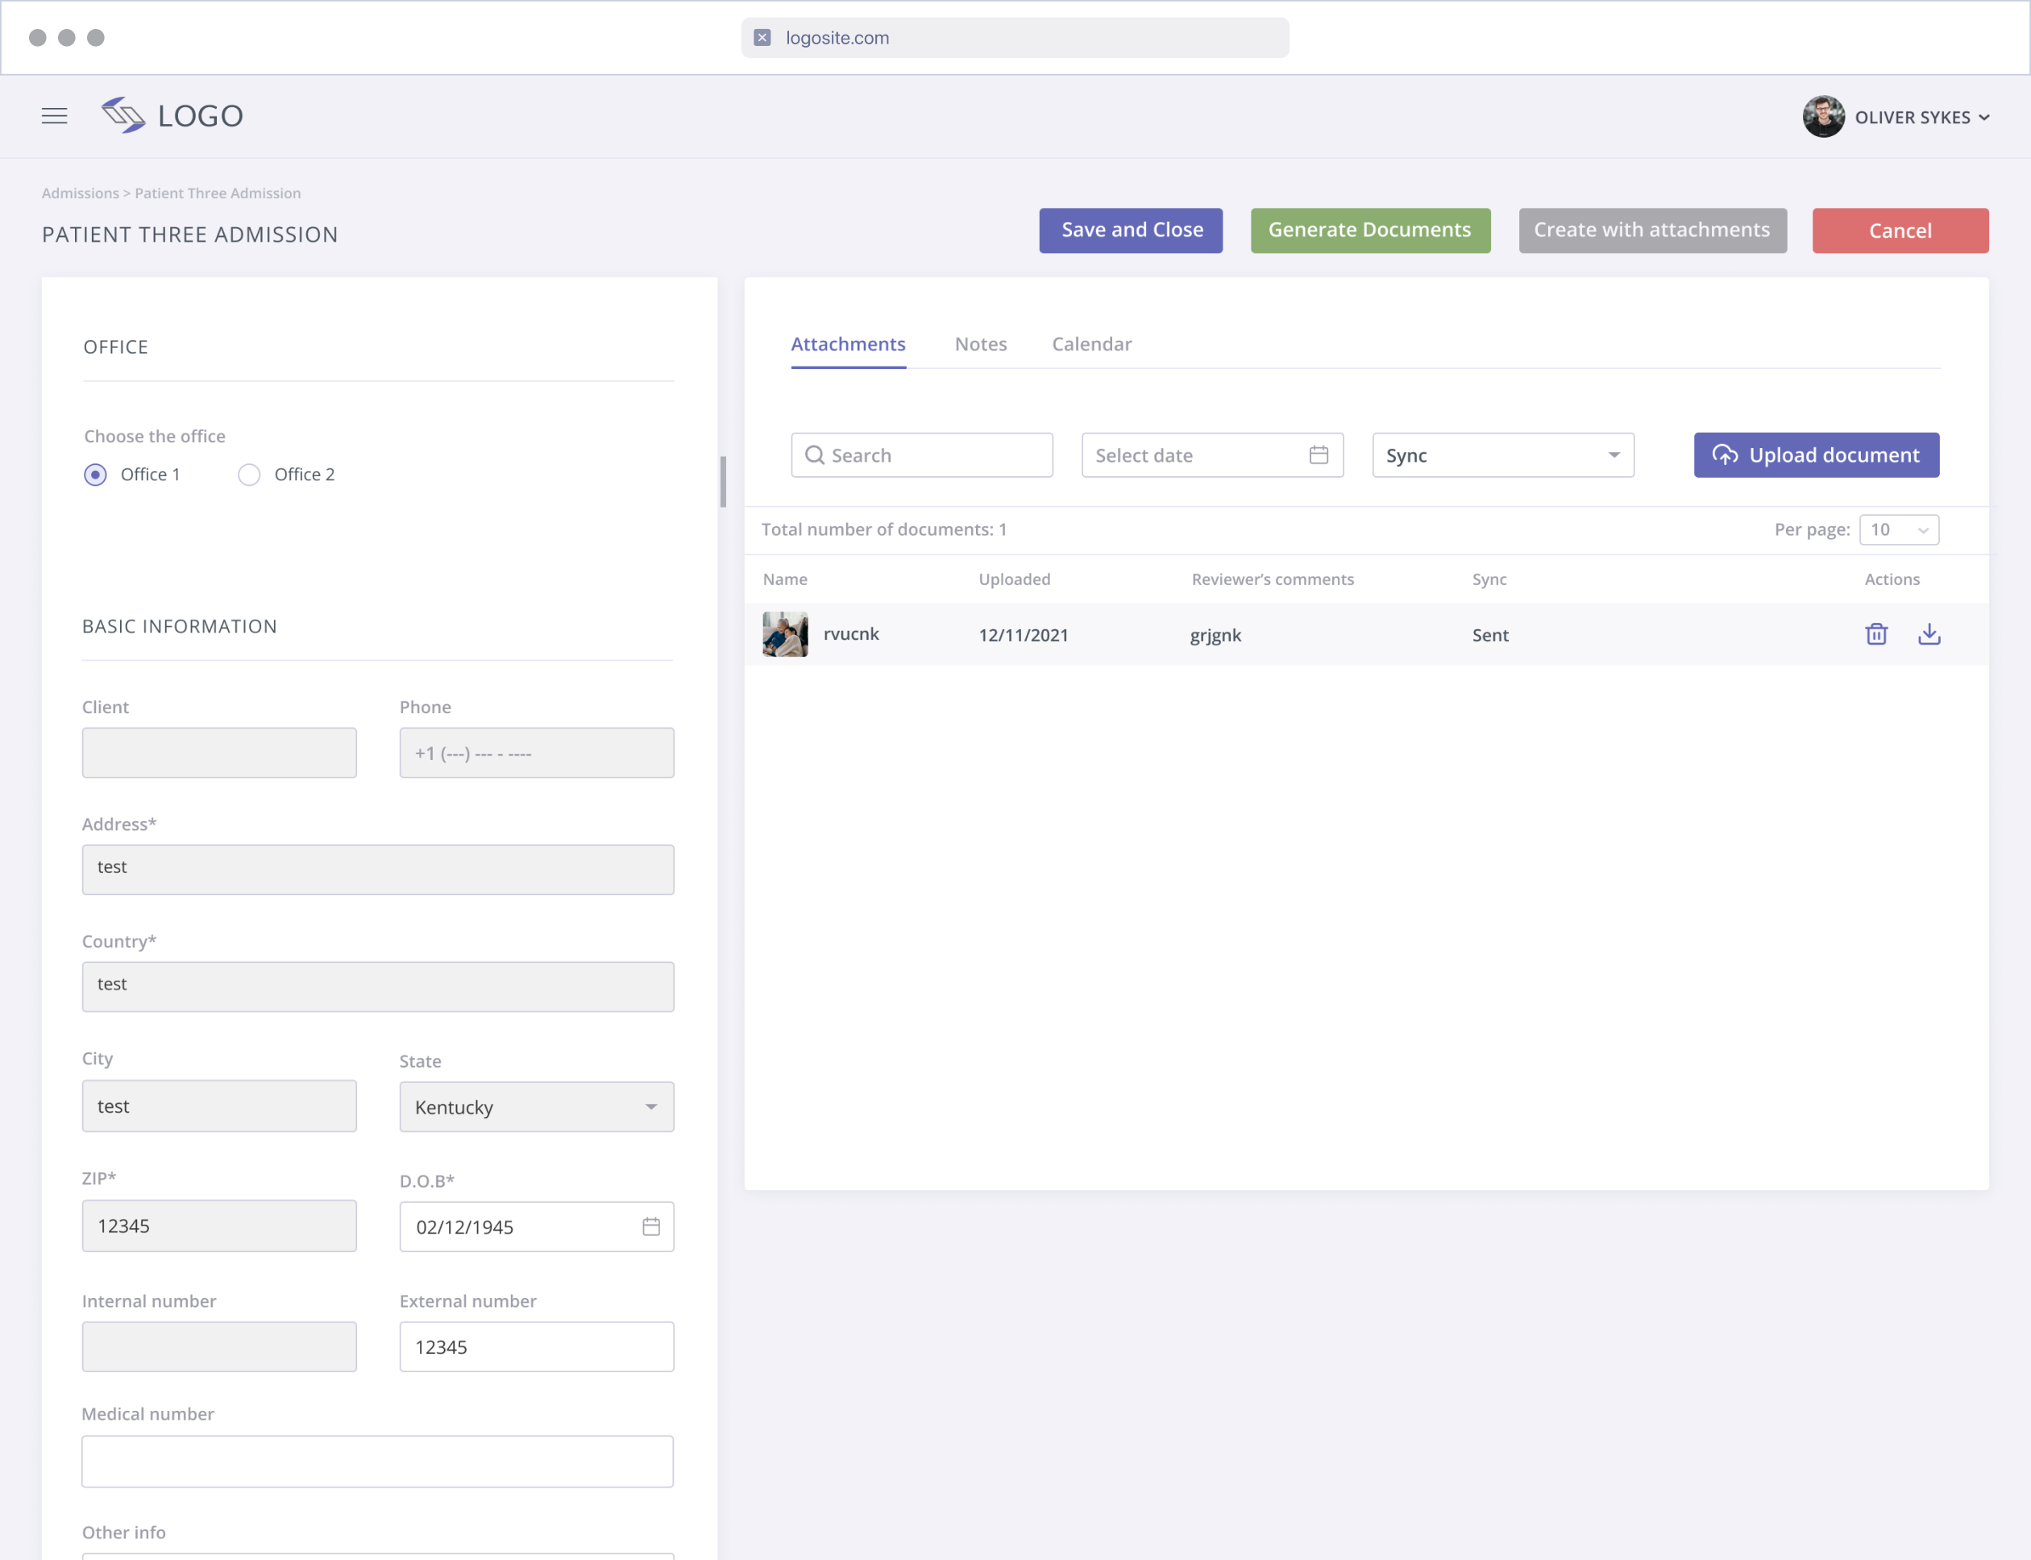
Task: Download the rvucnk attachment
Action: click(1929, 634)
